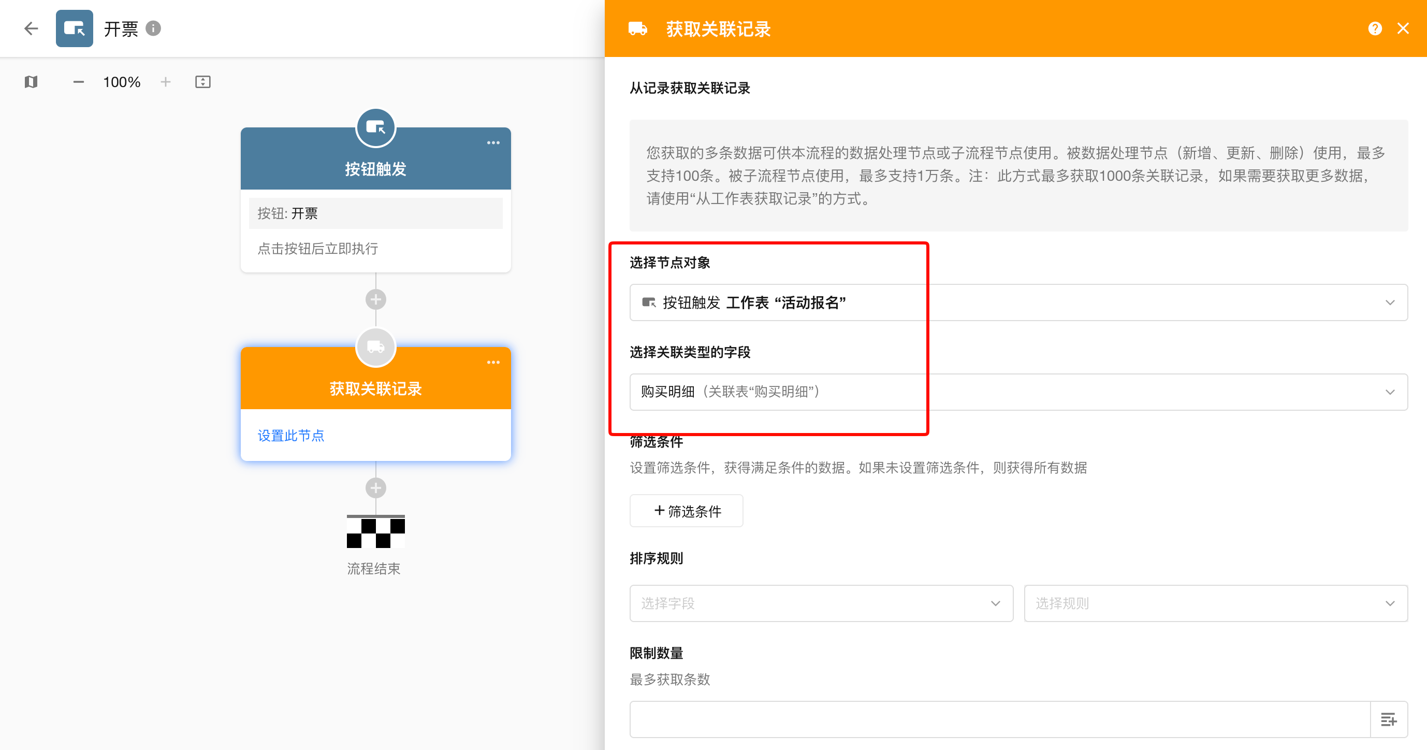
Task: Close the 获取关联记录 panel
Action: click(x=1403, y=28)
